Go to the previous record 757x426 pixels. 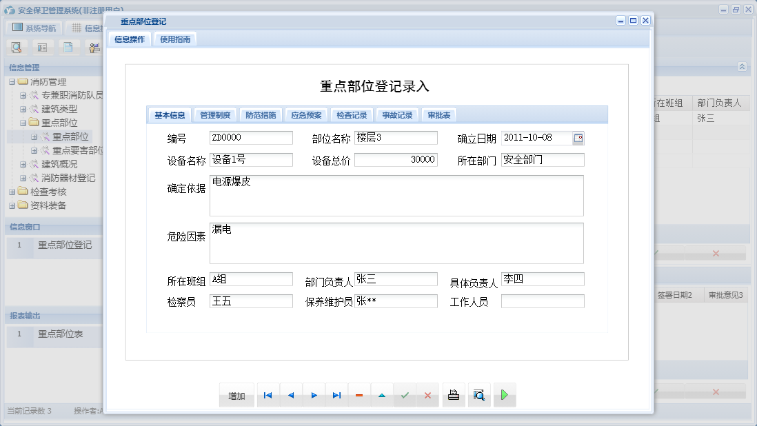291,395
